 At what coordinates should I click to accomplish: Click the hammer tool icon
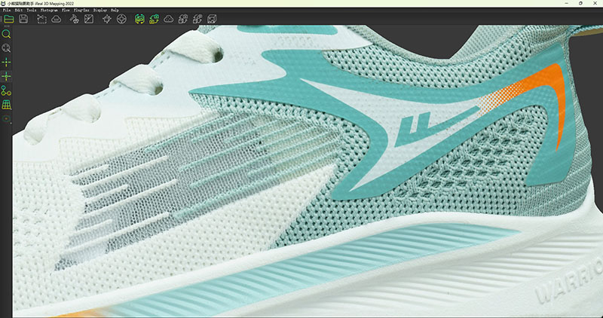(x=74, y=19)
